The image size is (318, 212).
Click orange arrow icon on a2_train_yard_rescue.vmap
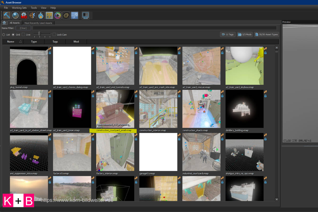point(222,49)
